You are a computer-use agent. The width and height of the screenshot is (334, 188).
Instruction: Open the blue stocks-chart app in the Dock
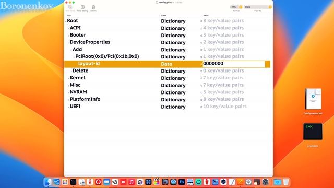[x=56, y=182]
